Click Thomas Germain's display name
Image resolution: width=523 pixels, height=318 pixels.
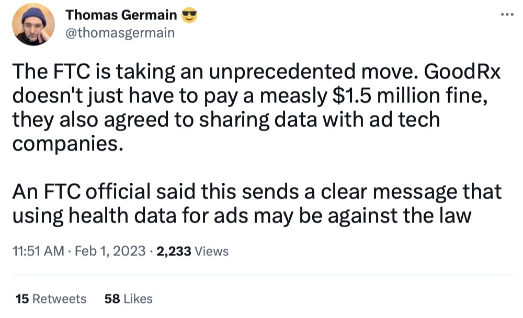120,15
